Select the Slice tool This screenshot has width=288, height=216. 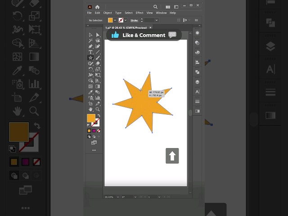[x=98, y=103]
